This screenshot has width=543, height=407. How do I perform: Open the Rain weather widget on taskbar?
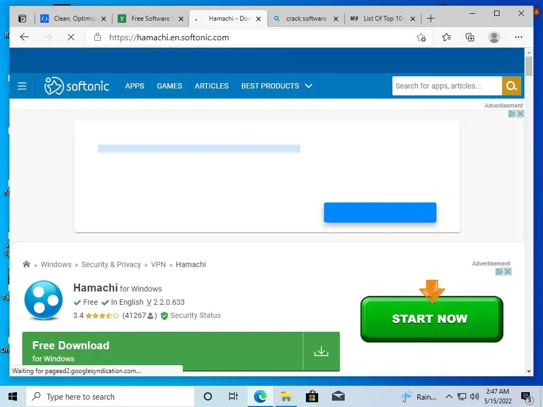click(x=419, y=396)
